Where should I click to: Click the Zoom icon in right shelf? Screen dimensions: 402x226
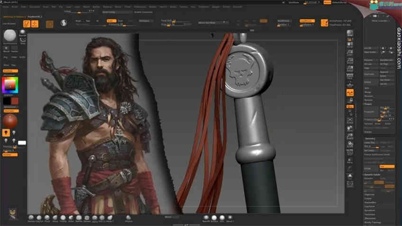tap(350, 53)
